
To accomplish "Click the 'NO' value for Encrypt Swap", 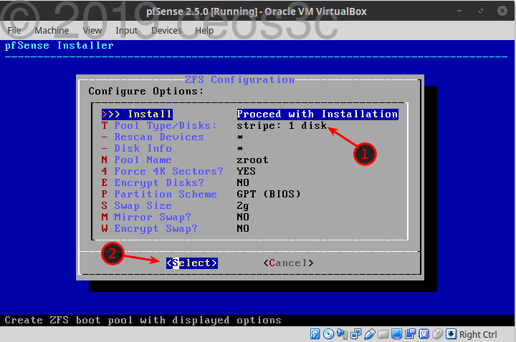I will tap(243, 229).
